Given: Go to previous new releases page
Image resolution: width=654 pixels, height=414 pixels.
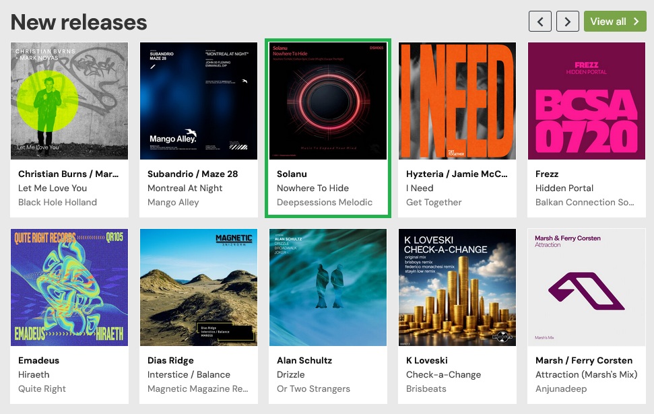Looking at the screenshot, I should click(540, 22).
